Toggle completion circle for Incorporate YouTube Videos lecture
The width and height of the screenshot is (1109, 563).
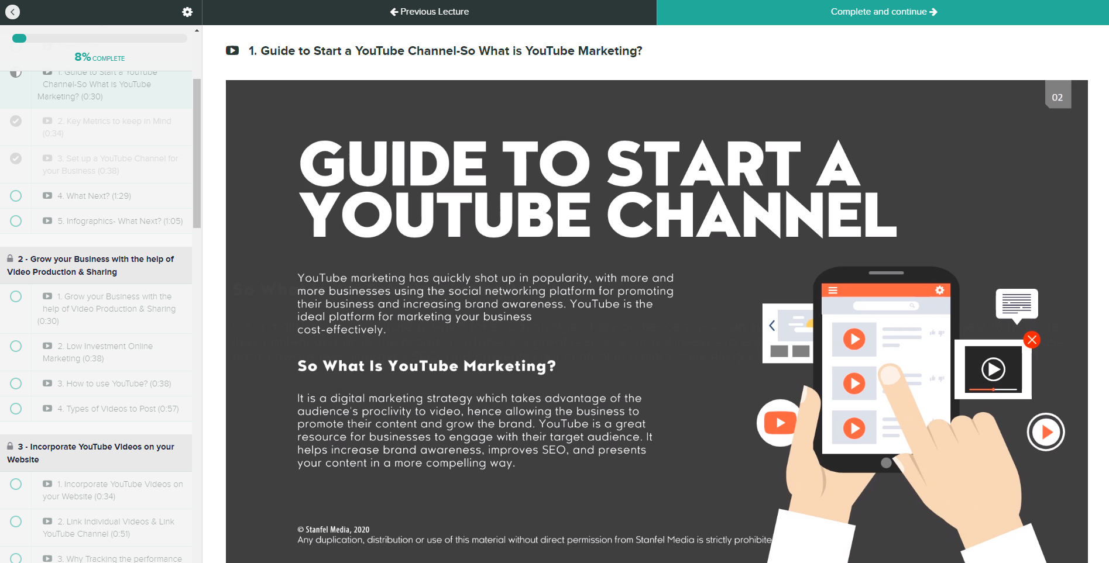(16, 484)
